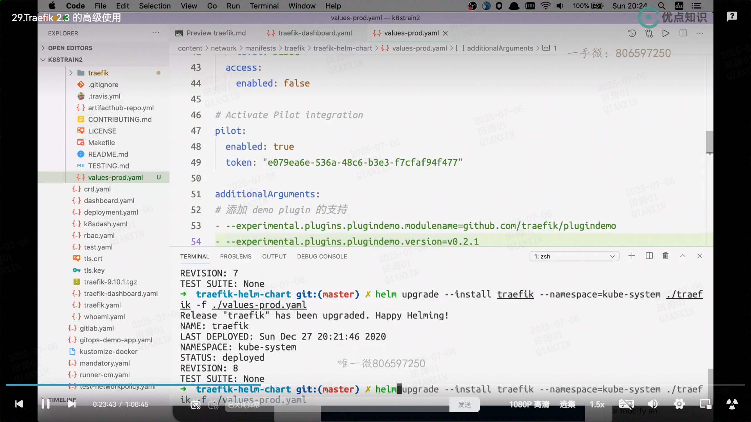Switch to the PROBLEMS panel tab

pyautogui.click(x=235, y=256)
